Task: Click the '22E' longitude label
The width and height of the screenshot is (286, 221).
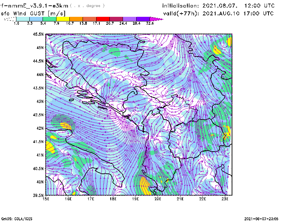Action: [x=202, y=199]
